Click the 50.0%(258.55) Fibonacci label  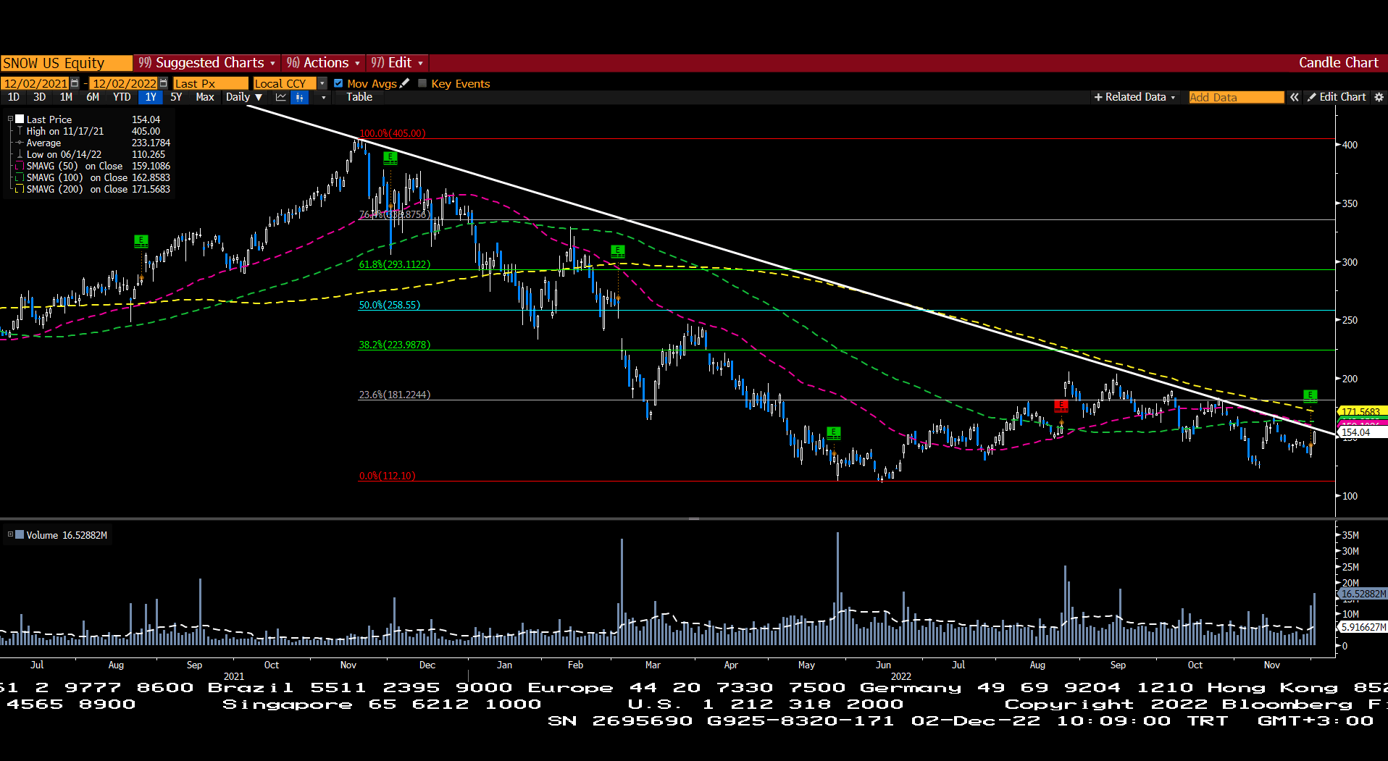click(390, 305)
